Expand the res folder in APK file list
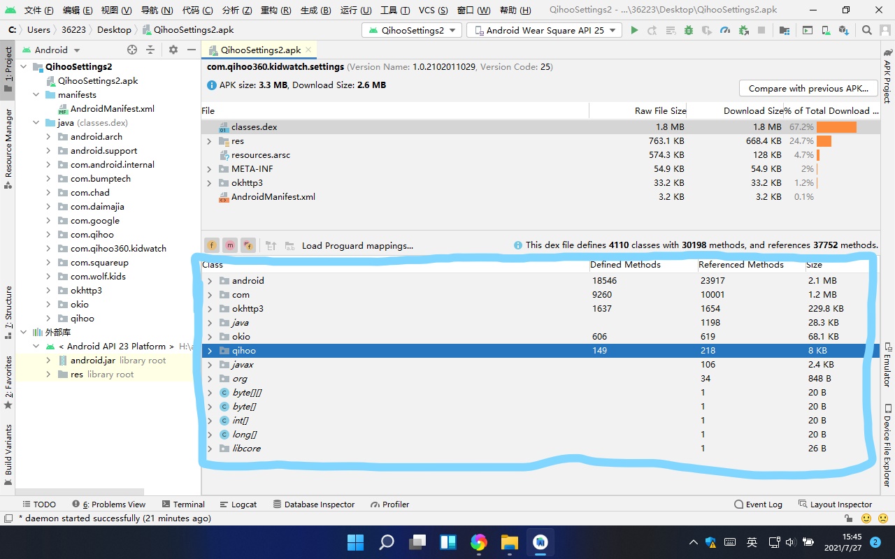Viewport: 895px width, 559px height. 208,140
